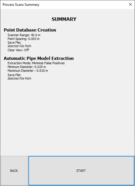Click Extraction Mode: Minimize False Positives
This screenshot has height=186, width=135.
tap(36, 63)
